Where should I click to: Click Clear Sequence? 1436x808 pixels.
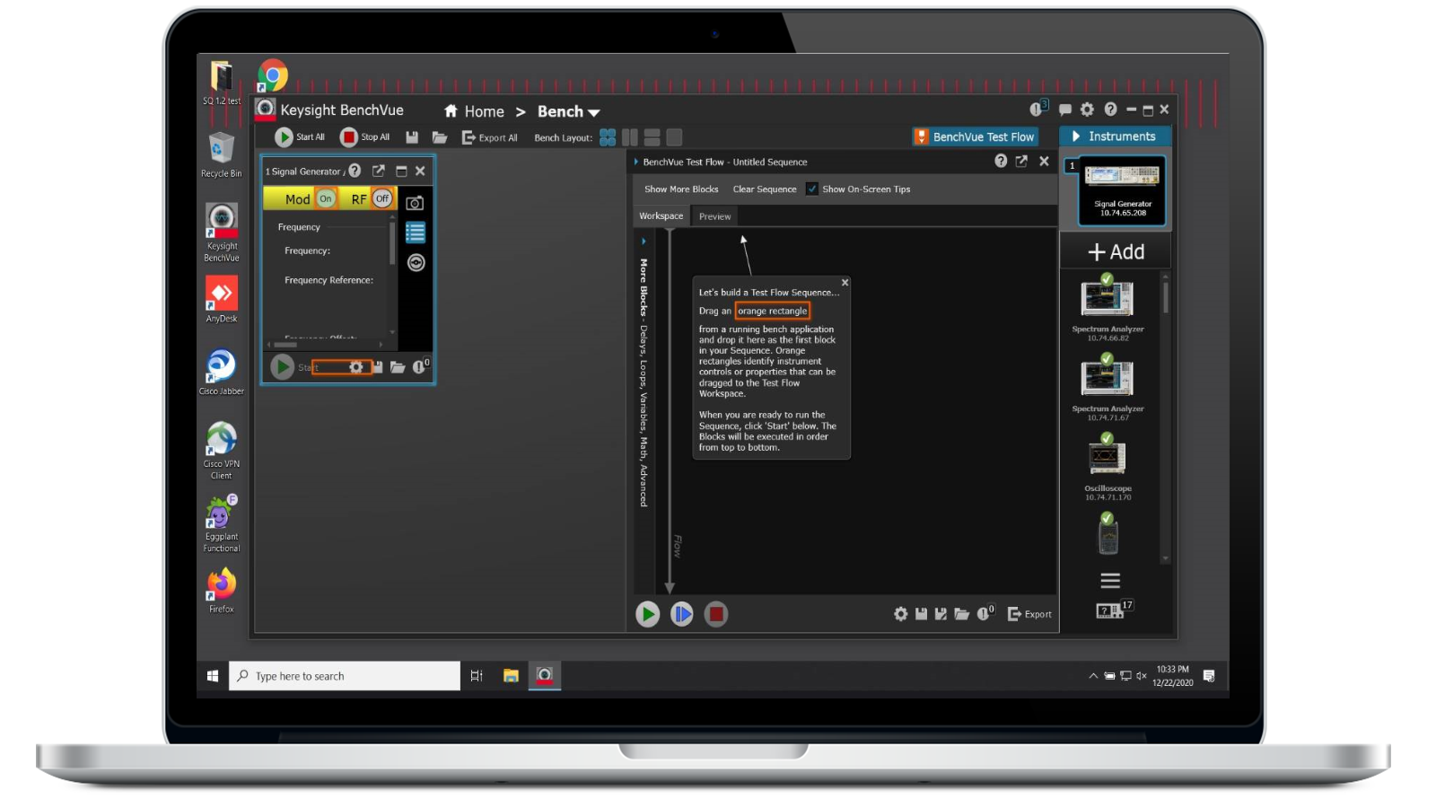point(765,189)
